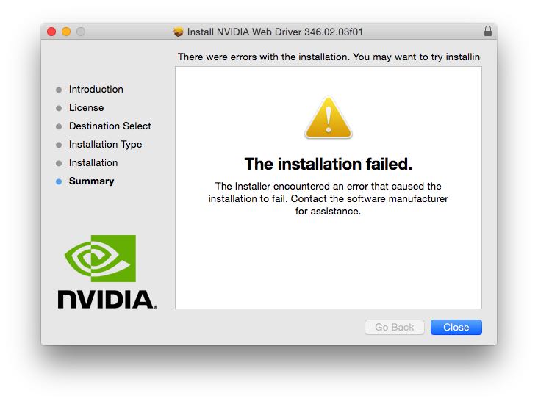The image size is (538, 404).
Task: Select the Introduction step in sidebar
Action: [x=96, y=89]
